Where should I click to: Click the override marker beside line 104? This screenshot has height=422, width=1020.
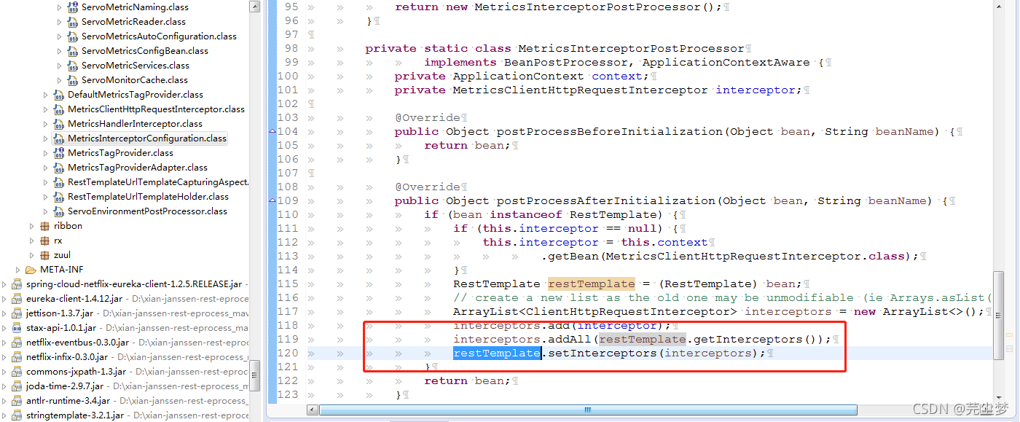[x=272, y=132]
